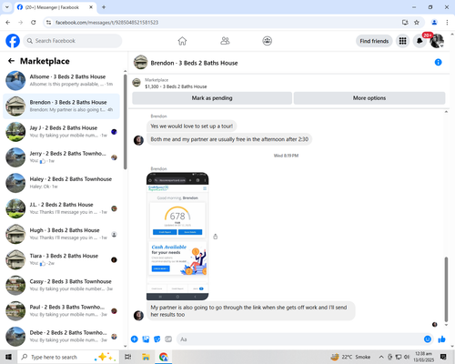This screenshot has height=364, width=455.
Task: Share the screenshot image via forward icon
Action: [216, 237]
